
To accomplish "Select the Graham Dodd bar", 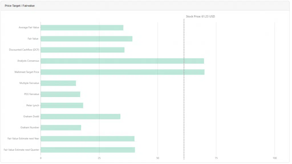I will pos(80,117).
